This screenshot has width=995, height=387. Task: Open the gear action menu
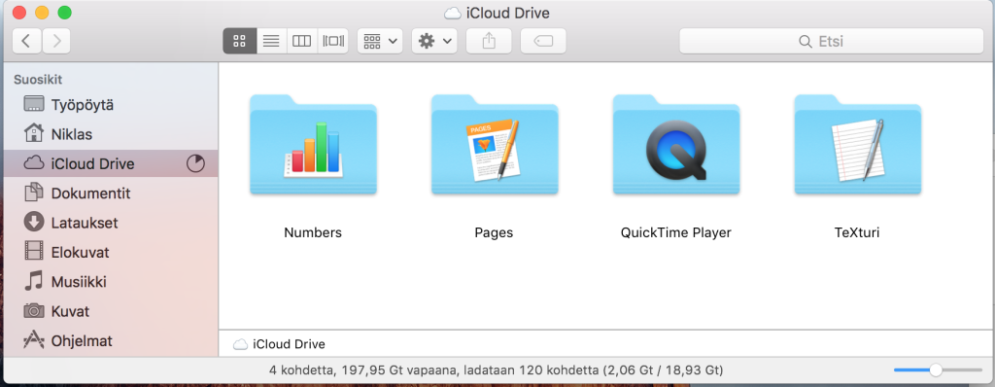point(434,41)
